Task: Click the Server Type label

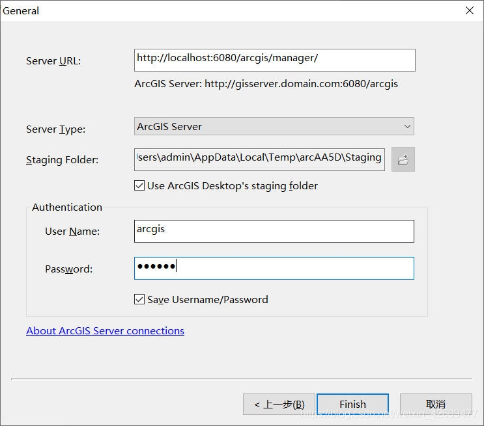Action: [x=55, y=129]
